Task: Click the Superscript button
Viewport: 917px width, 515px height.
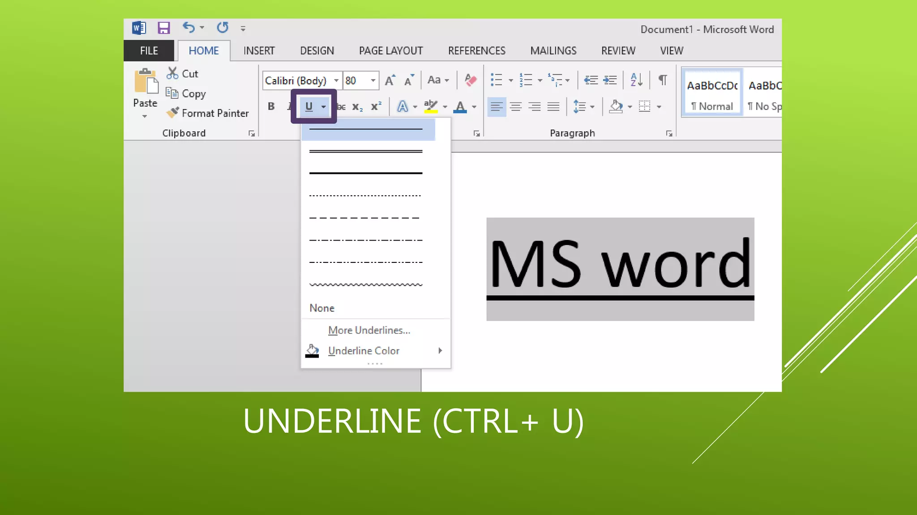Action: (x=376, y=106)
